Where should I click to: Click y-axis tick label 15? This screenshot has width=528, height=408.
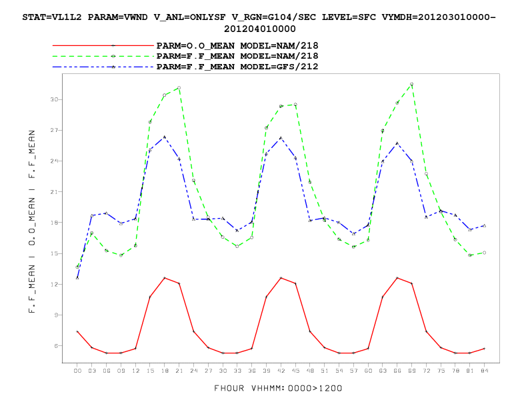click(x=54, y=253)
